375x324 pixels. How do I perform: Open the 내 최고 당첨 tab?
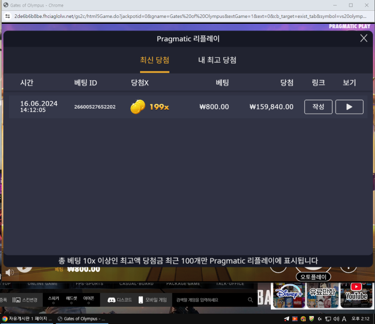217,60
